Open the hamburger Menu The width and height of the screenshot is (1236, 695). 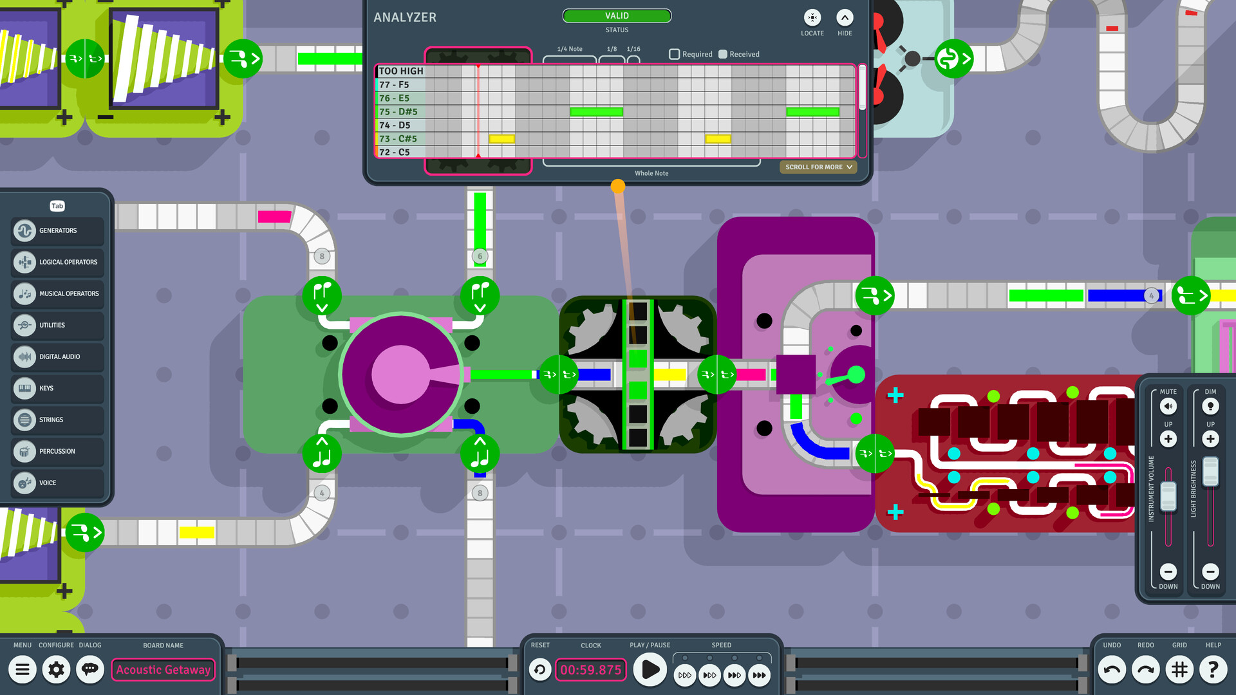coord(23,669)
